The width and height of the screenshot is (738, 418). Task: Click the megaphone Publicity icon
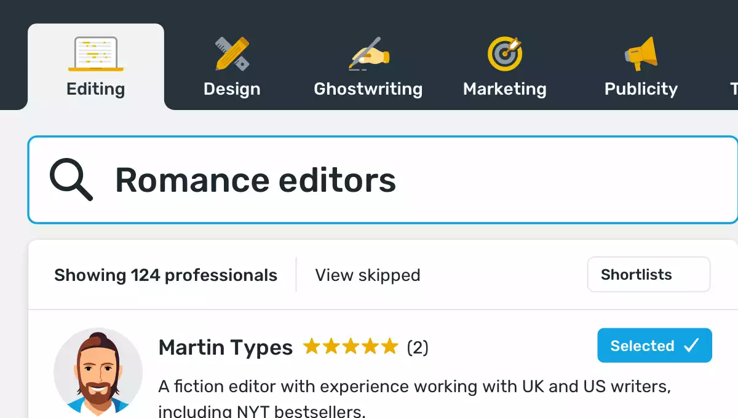pyautogui.click(x=641, y=53)
